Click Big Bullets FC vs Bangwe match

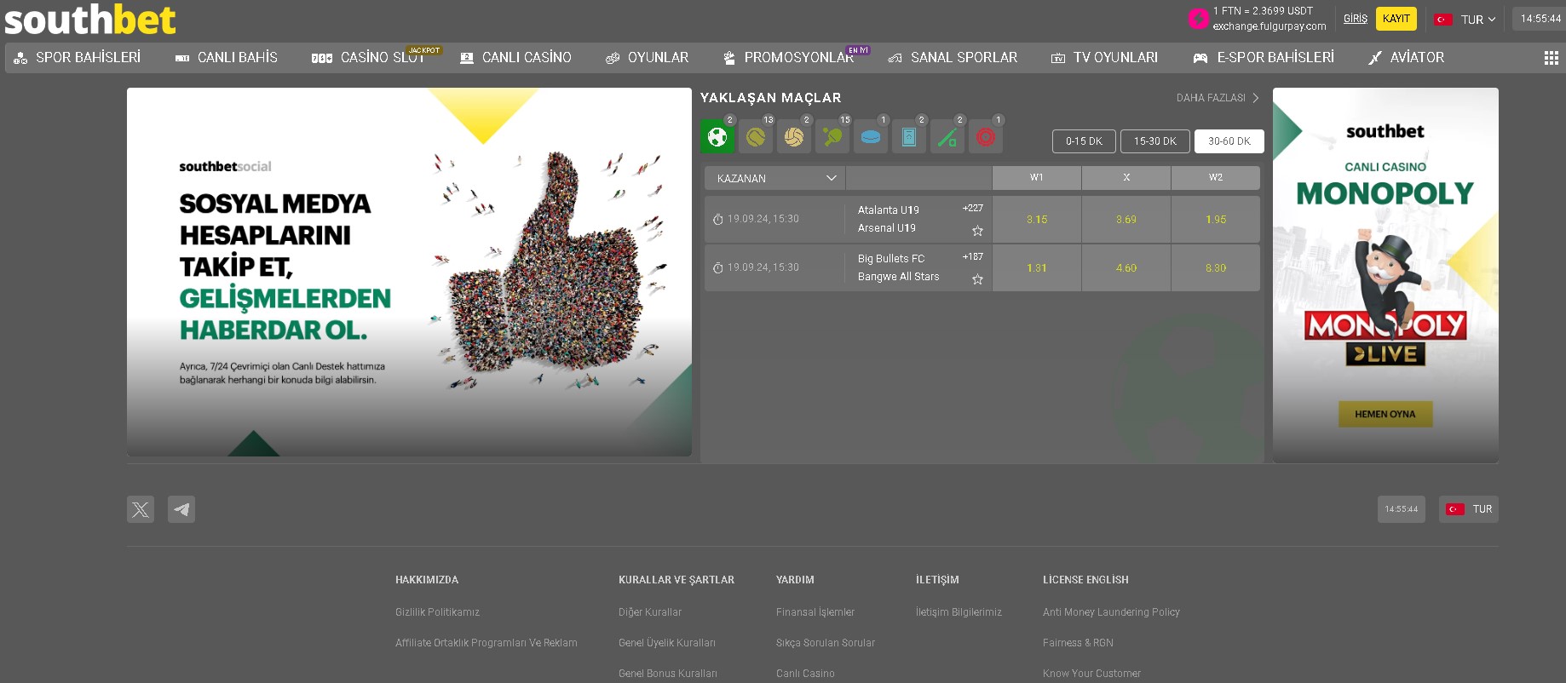coord(898,267)
